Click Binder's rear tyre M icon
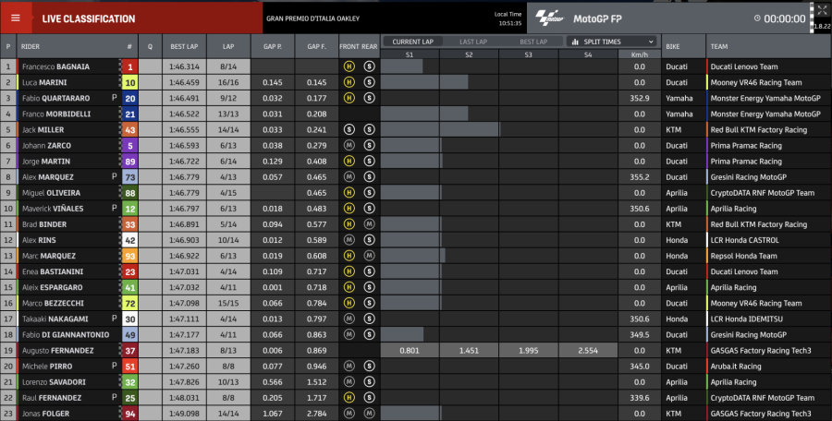This screenshot has height=421, width=832. (x=369, y=224)
